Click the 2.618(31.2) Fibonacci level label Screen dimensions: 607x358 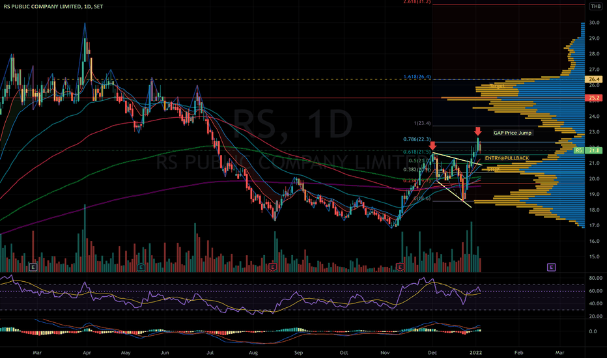point(417,2)
